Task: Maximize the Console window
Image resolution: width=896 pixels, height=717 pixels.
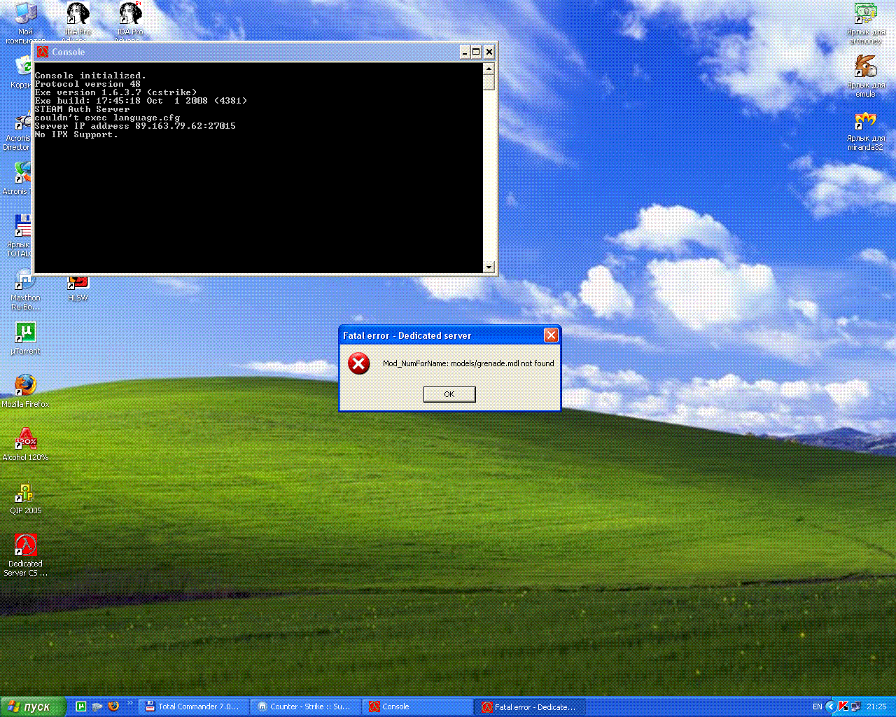Action: (x=477, y=52)
